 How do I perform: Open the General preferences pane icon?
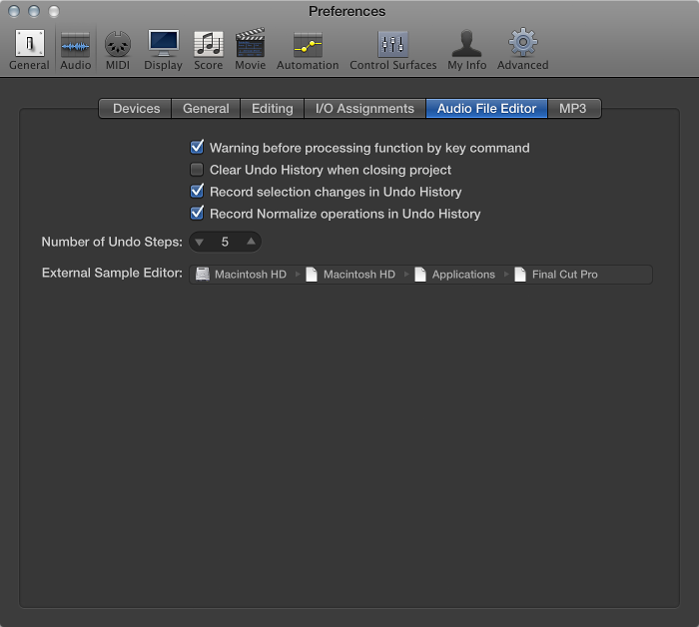tap(29, 44)
